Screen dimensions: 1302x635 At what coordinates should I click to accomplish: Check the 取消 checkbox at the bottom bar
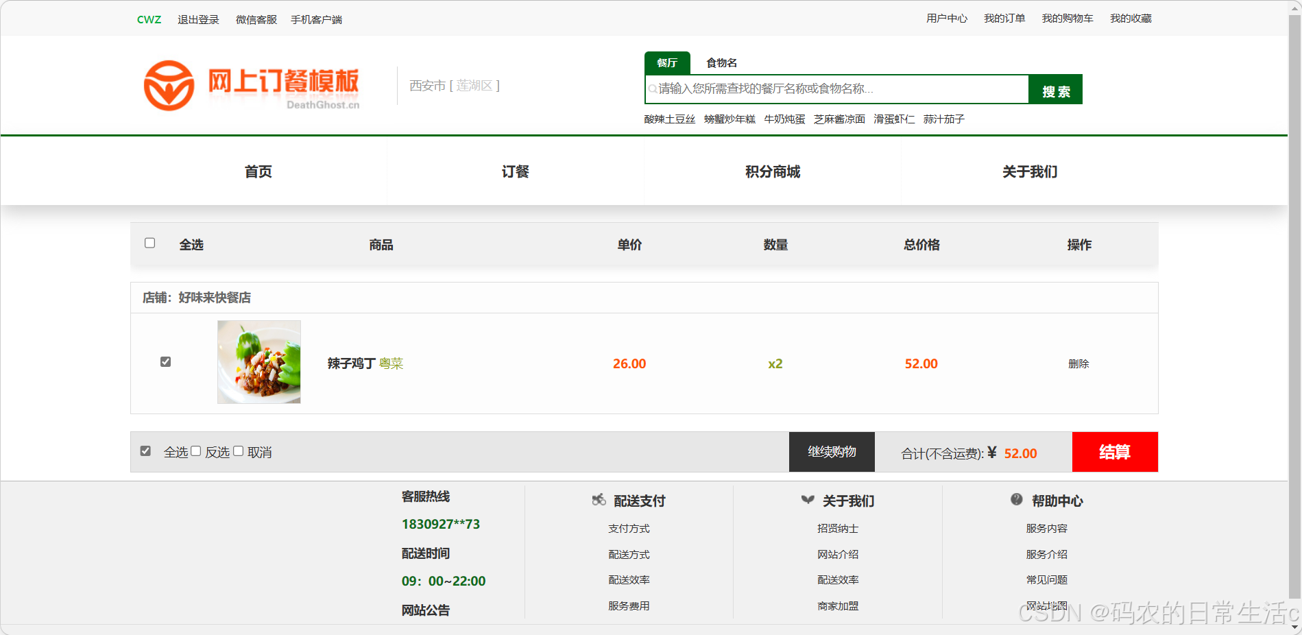tap(238, 451)
